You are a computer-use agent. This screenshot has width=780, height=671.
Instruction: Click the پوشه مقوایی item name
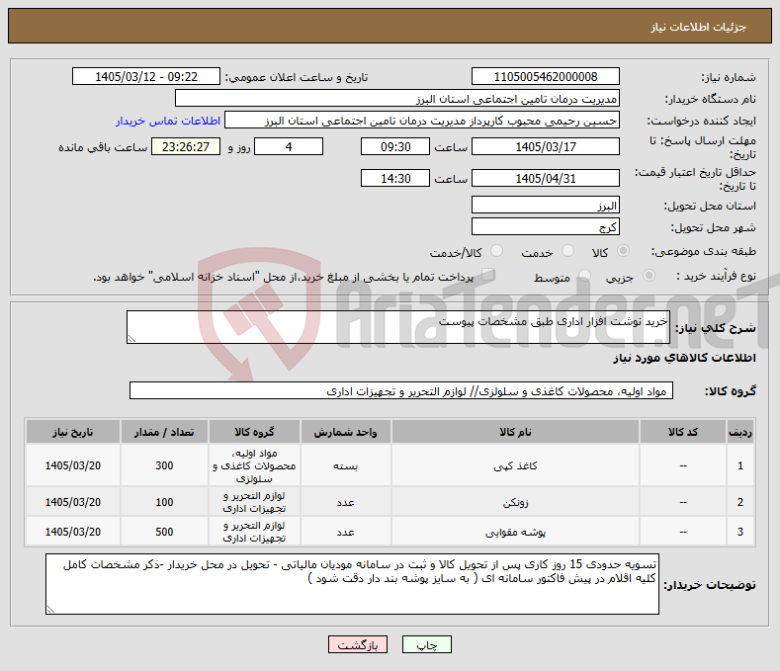[515, 533]
